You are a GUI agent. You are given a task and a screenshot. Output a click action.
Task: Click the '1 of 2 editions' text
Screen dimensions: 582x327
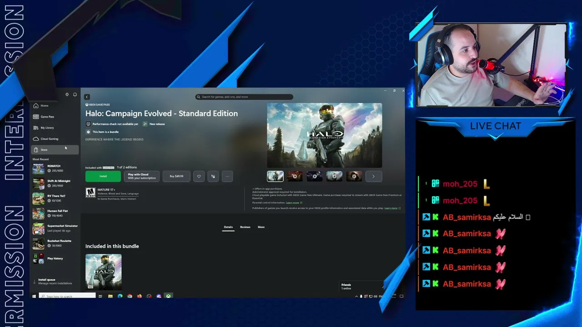127,167
